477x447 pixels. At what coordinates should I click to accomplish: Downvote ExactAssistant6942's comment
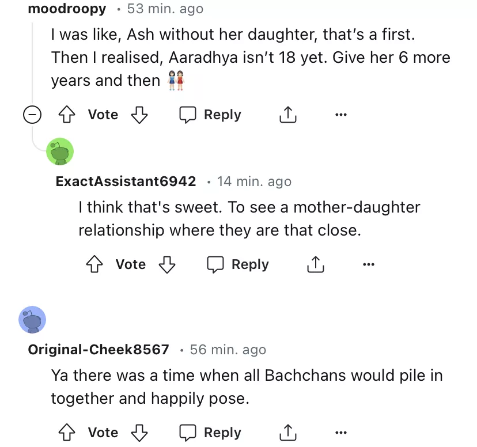167,264
